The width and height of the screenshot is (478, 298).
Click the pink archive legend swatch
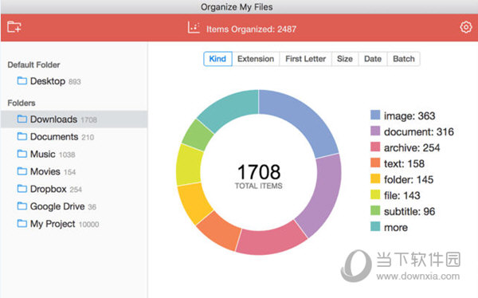point(375,147)
